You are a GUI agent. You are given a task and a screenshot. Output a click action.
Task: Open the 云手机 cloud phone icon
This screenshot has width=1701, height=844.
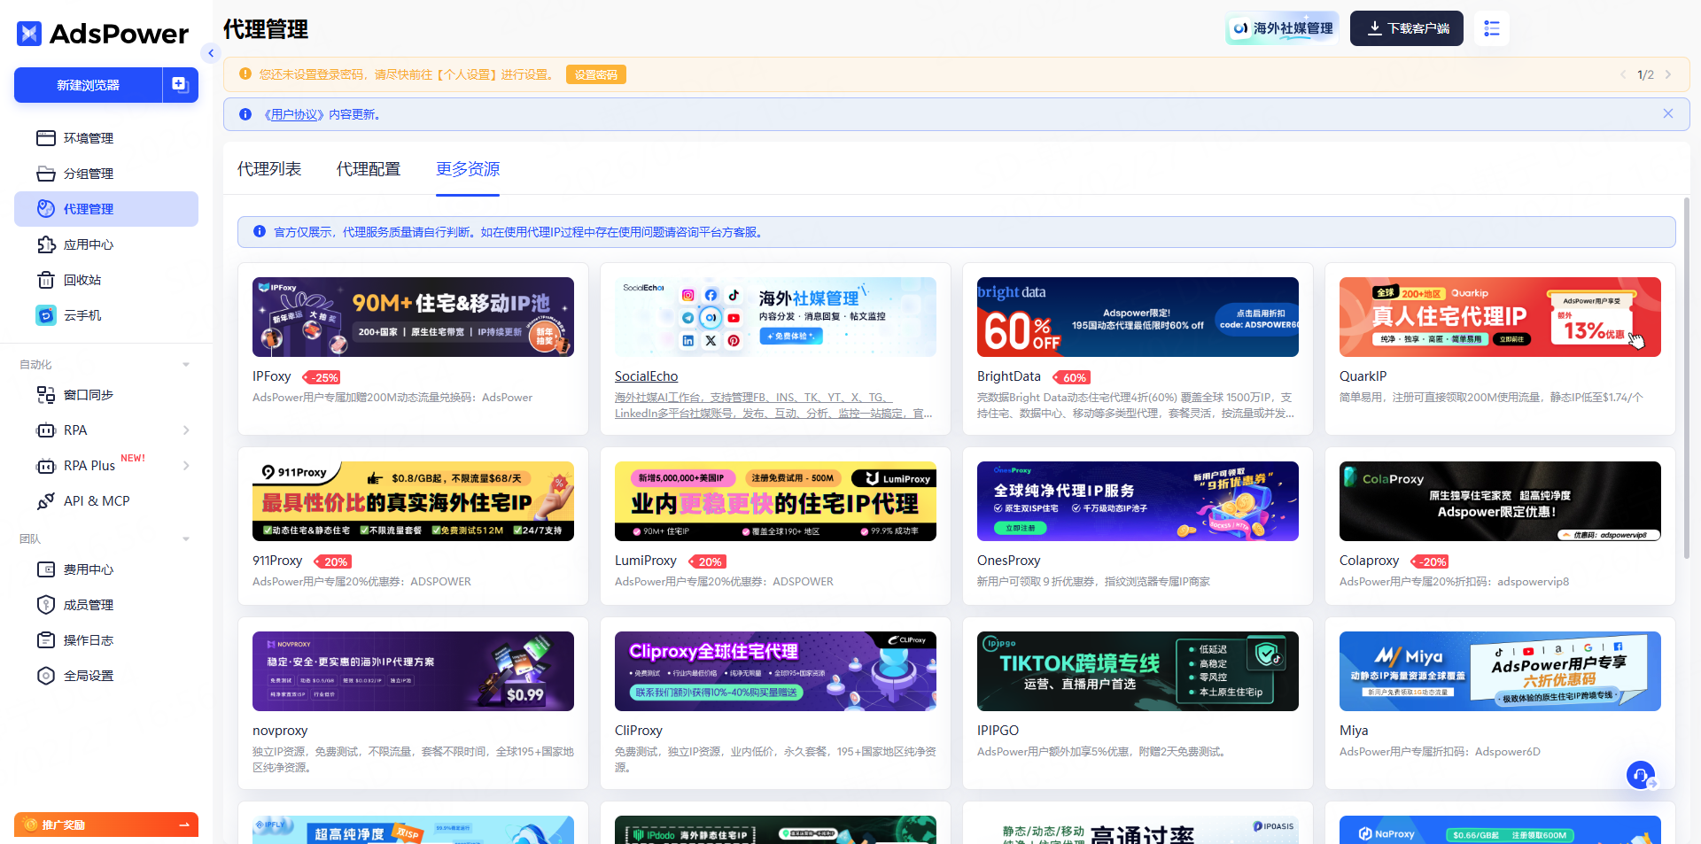click(46, 315)
